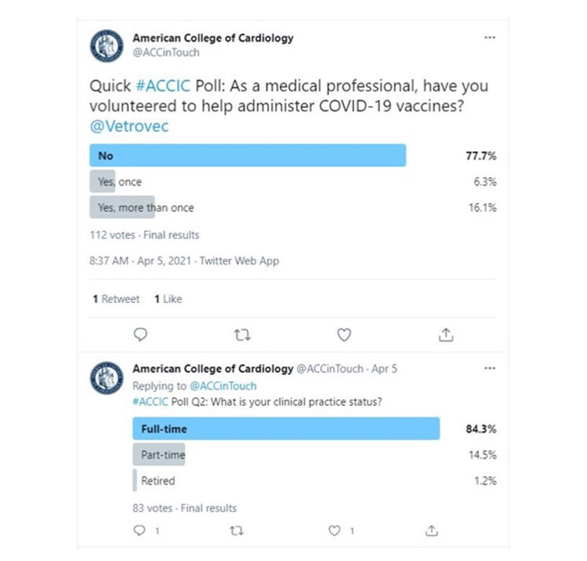This screenshot has height=561, width=587.
Task: Retweet the main COVID-19 vaccine poll tweet
Action: tap(242, 335)
